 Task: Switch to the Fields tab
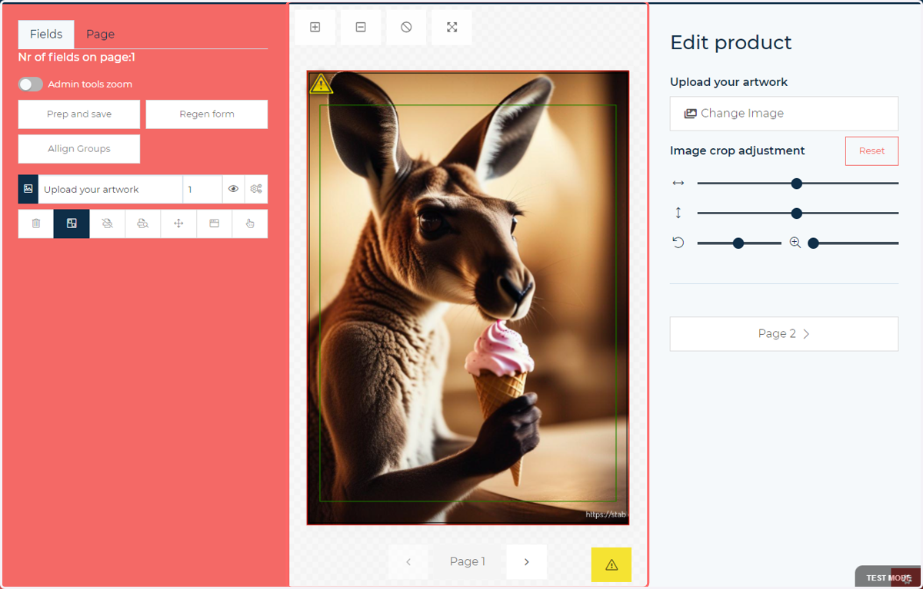(x=46, y=35)
